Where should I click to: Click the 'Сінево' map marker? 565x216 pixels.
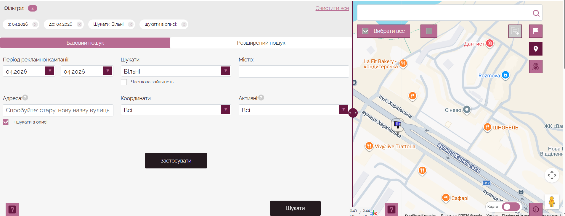coord(467,110)
